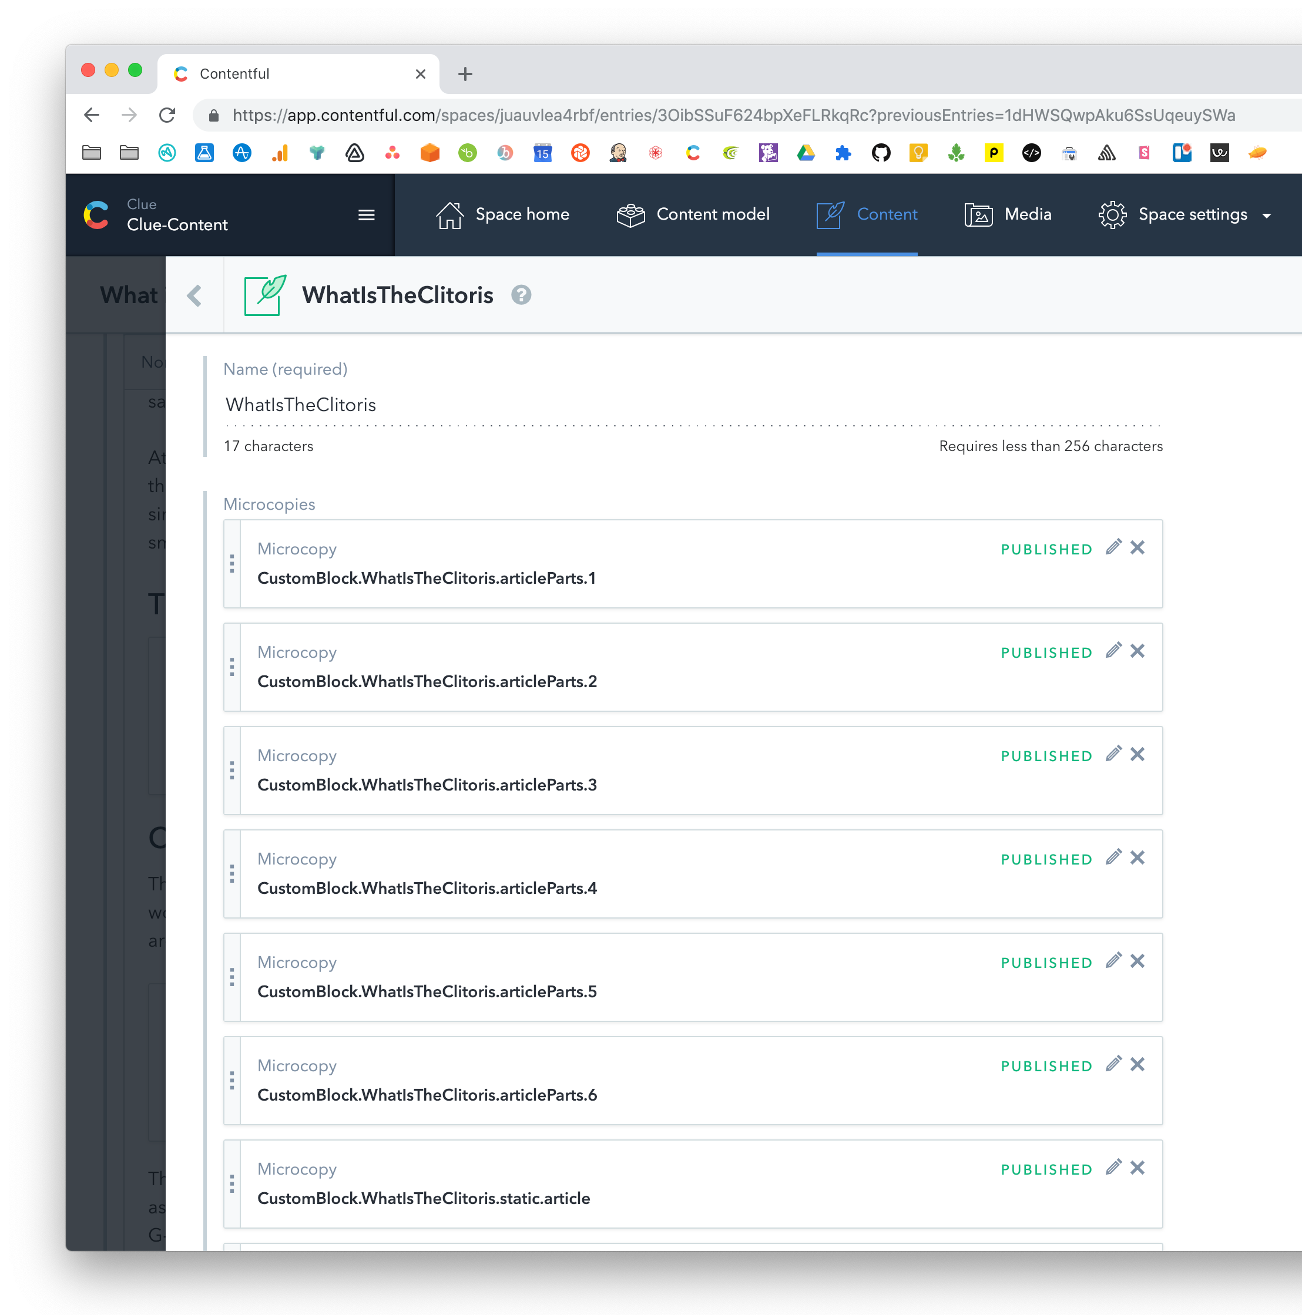Click the Contentful logo icon in sidebar
The image size is (1302, 1315).
pos(96,214)
